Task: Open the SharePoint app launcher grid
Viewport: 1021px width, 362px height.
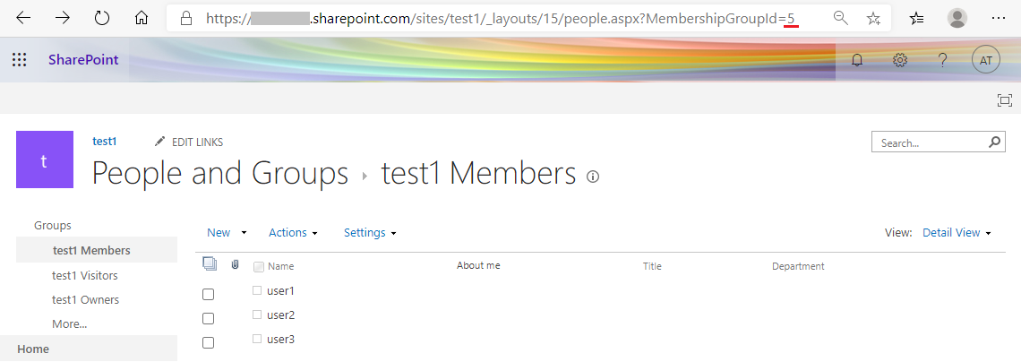Action: pos(20,60)
